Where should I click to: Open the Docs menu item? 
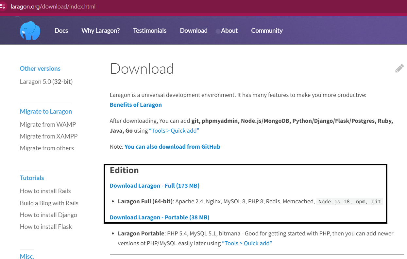click(61, 30)
